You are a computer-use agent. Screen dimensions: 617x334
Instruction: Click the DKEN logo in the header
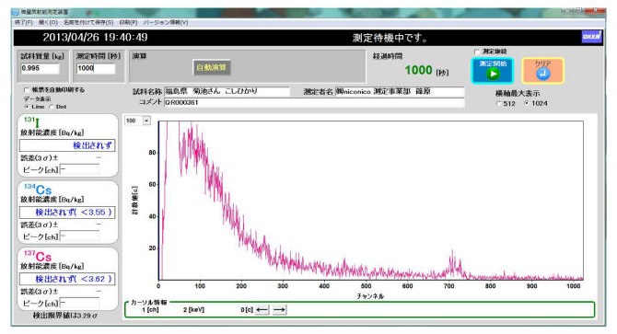tap(591, 37)
